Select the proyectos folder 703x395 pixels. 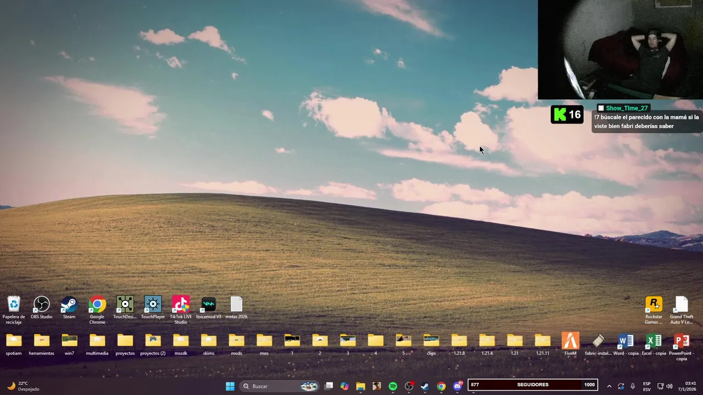click(x=125, y=345)
